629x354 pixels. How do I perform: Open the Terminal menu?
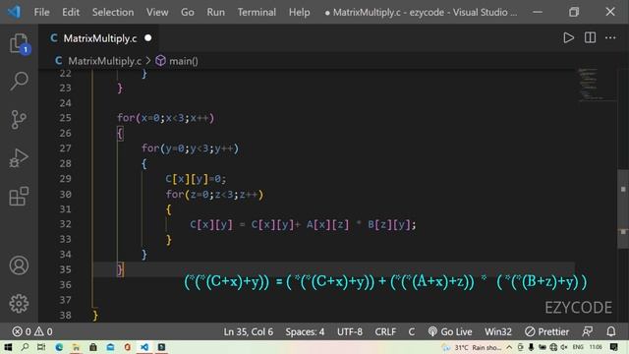[257, 12]
